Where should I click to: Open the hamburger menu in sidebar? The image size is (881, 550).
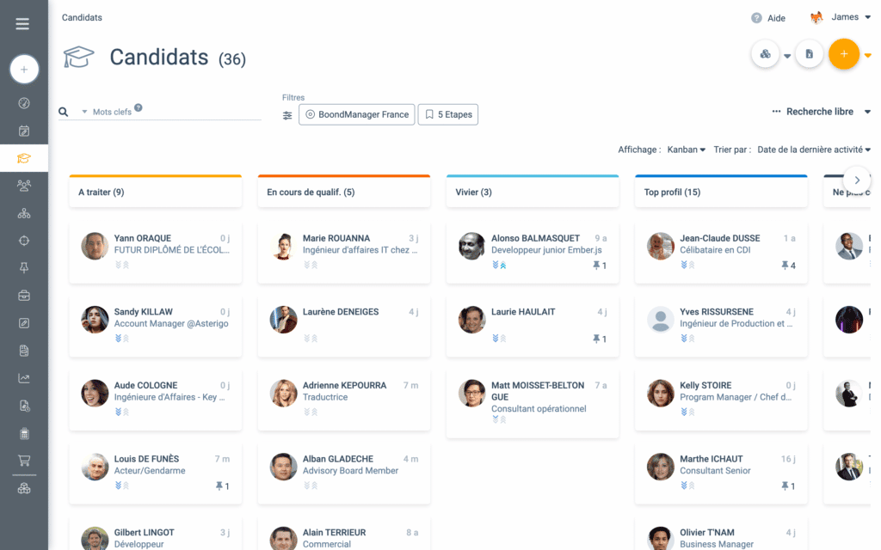[22, 23]
